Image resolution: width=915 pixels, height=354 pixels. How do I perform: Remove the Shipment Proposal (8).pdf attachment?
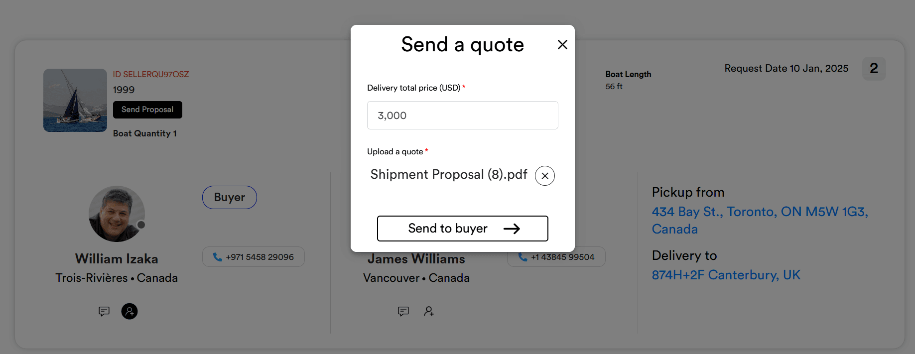[544, 175]
